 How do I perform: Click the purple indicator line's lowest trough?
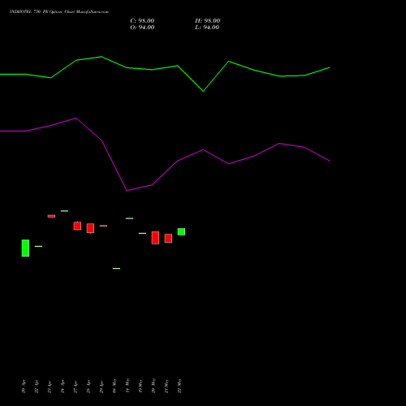pyautogui.click(x=127, y=190)
